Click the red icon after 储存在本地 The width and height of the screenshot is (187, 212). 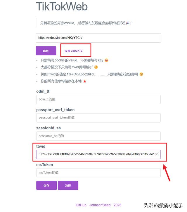(85, 81)
